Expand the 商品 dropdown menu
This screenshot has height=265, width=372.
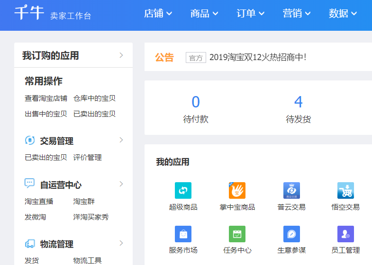point(204,14)
